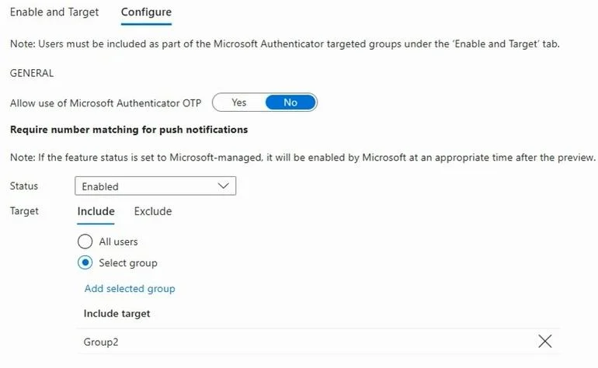
Task: Click the Add selected group link
Action: tap(130, 289)
